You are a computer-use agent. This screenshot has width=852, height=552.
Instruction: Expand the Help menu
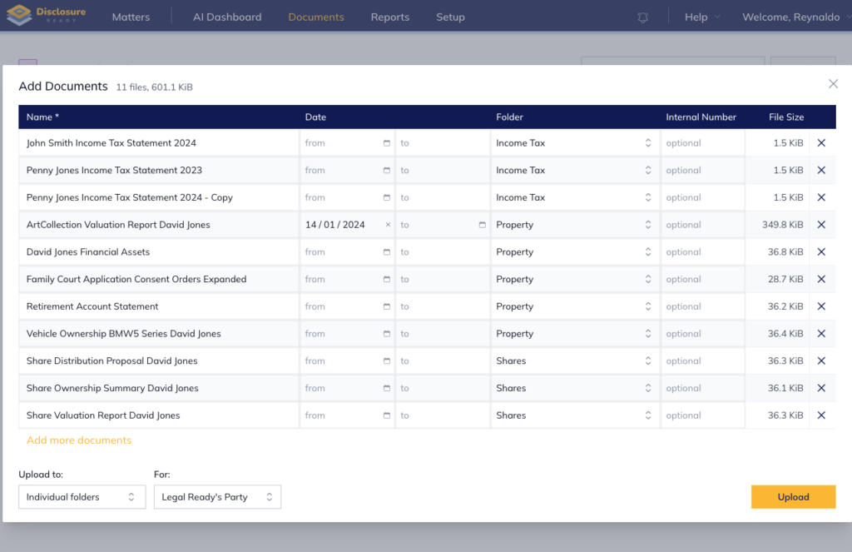[702, 17]
